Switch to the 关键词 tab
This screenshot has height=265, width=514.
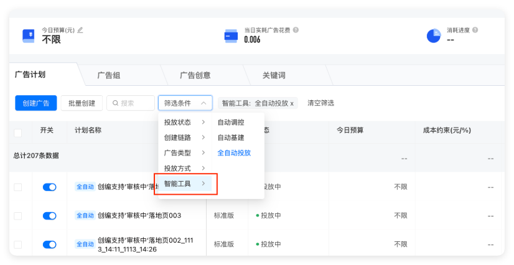pos(274,75)
